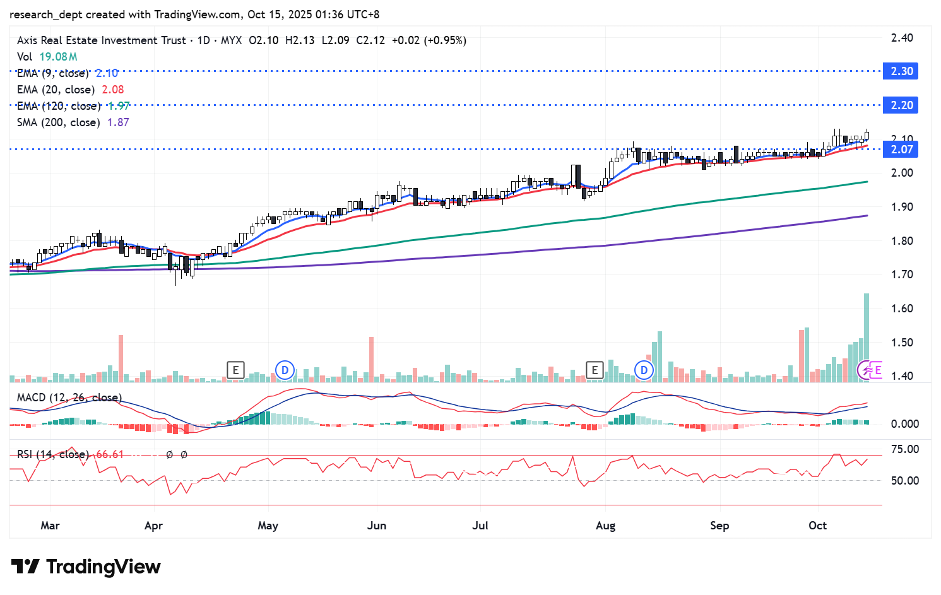The width and height of the screenshot is (941, 595).
Task: Select the 2.07 price level label
Action: click(901, 150)
